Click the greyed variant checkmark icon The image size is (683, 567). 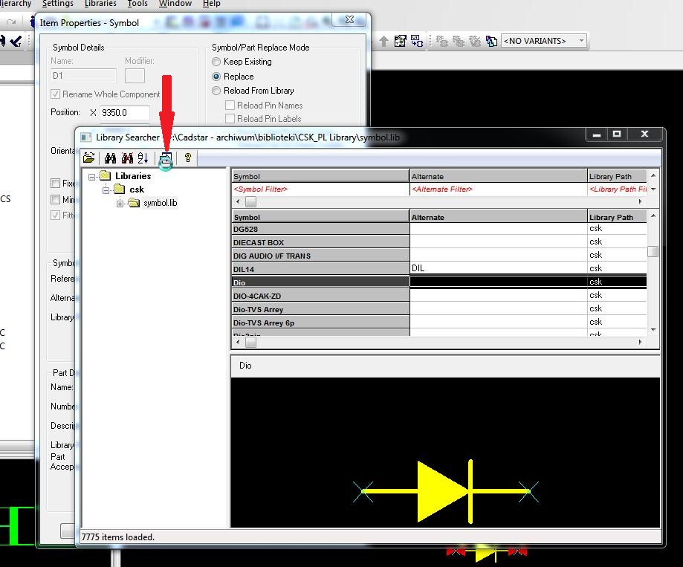tap(474, 41)
